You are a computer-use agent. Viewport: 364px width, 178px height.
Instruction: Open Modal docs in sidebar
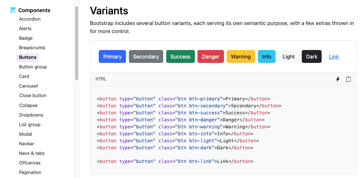[25, 134]
